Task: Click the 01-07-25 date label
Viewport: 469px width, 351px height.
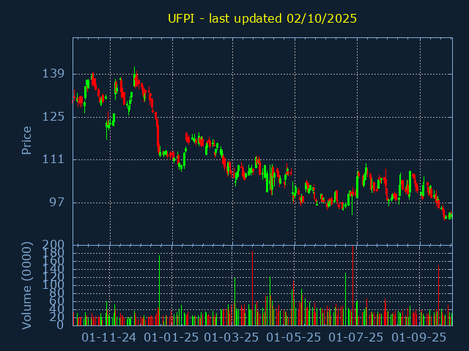Action: 355,338
